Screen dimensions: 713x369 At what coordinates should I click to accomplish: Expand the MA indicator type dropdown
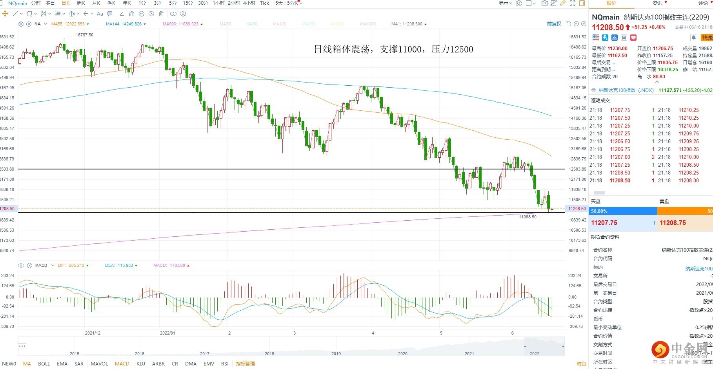click(x=45, y=24)
